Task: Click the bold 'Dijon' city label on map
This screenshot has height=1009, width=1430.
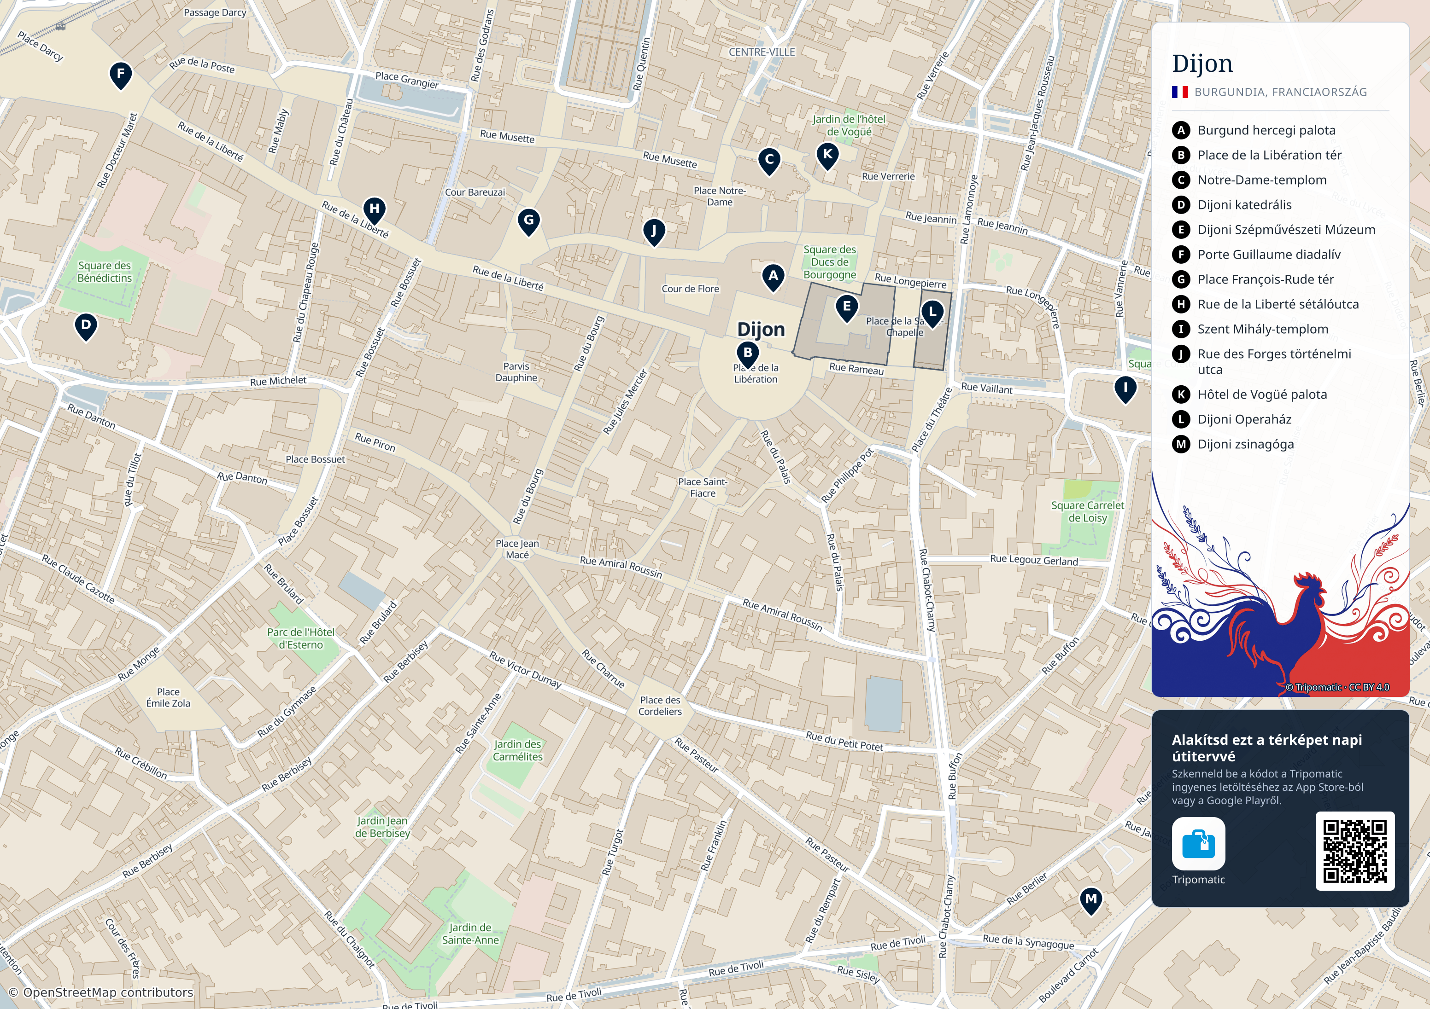Action: [761, 329]
